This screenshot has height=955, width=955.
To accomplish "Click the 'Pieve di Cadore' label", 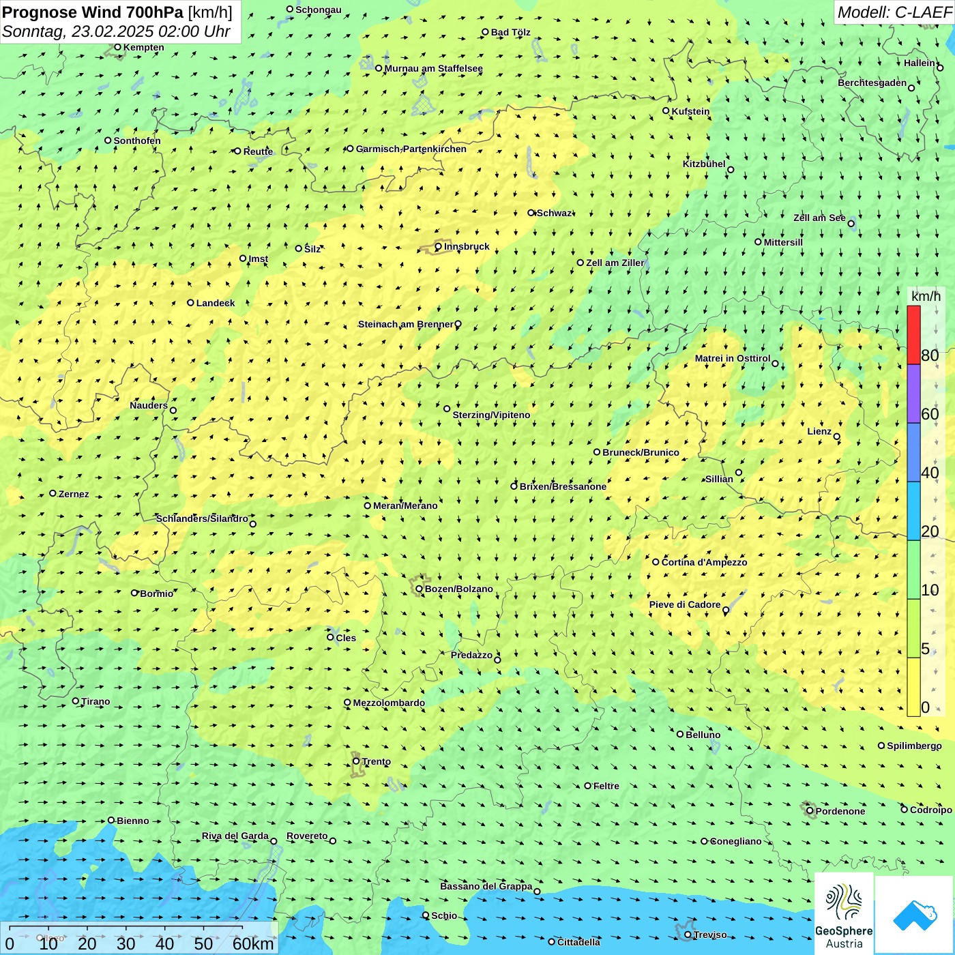I will [x=685, y=604].
